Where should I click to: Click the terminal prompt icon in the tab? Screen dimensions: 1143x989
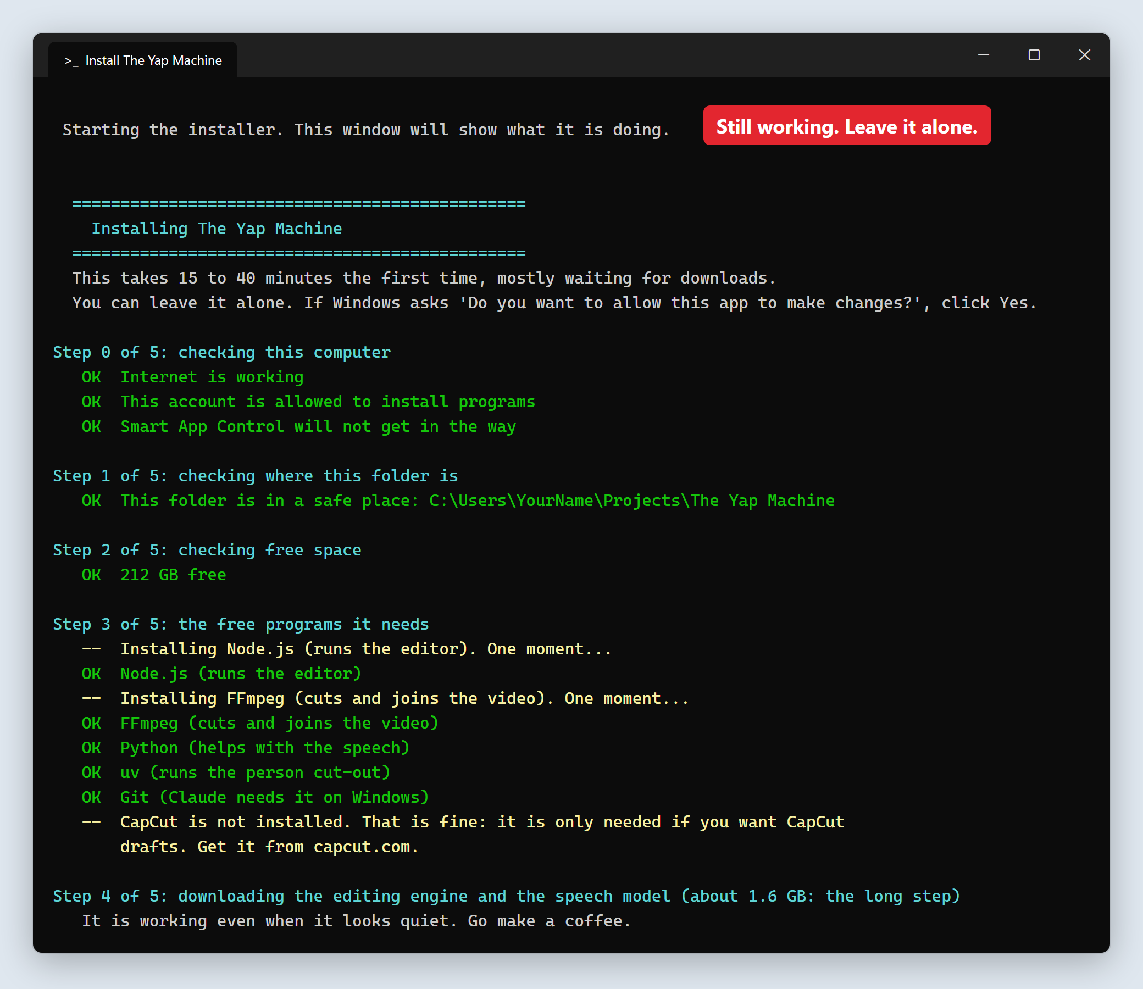click(71, 60)
